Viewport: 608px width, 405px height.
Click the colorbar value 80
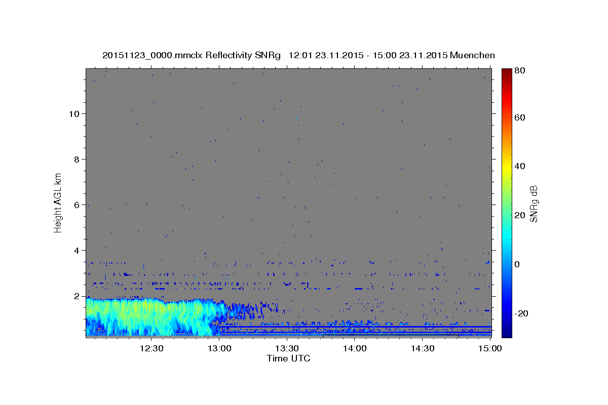(519, 71)
